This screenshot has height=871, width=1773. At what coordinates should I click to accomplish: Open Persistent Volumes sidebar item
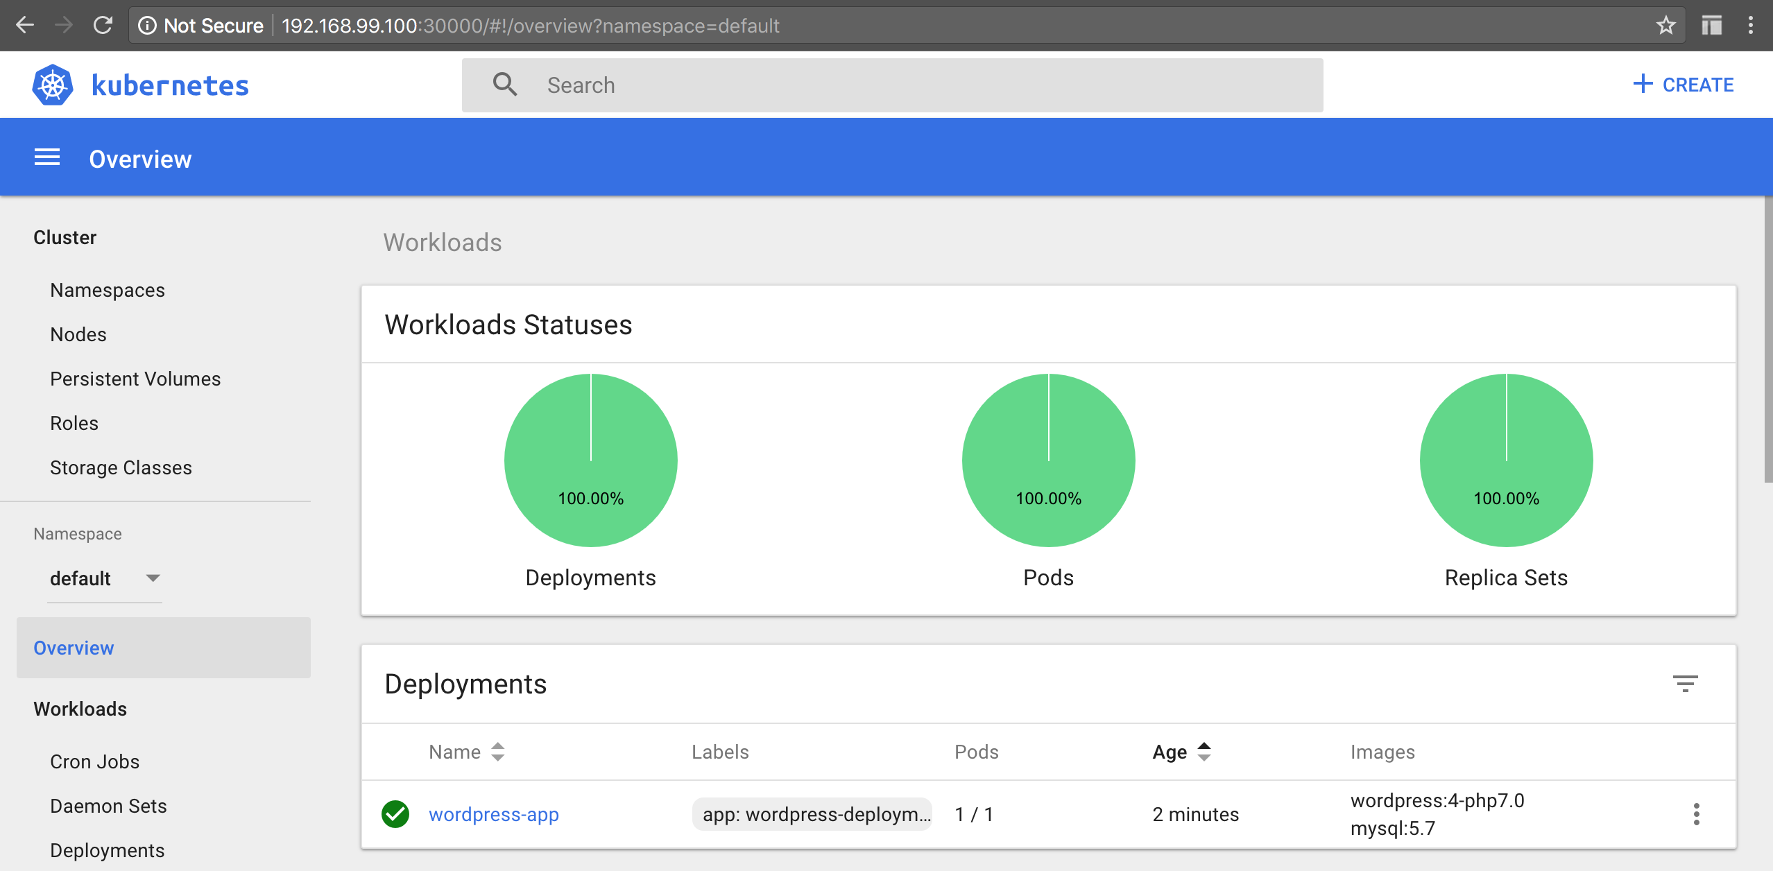135,379
